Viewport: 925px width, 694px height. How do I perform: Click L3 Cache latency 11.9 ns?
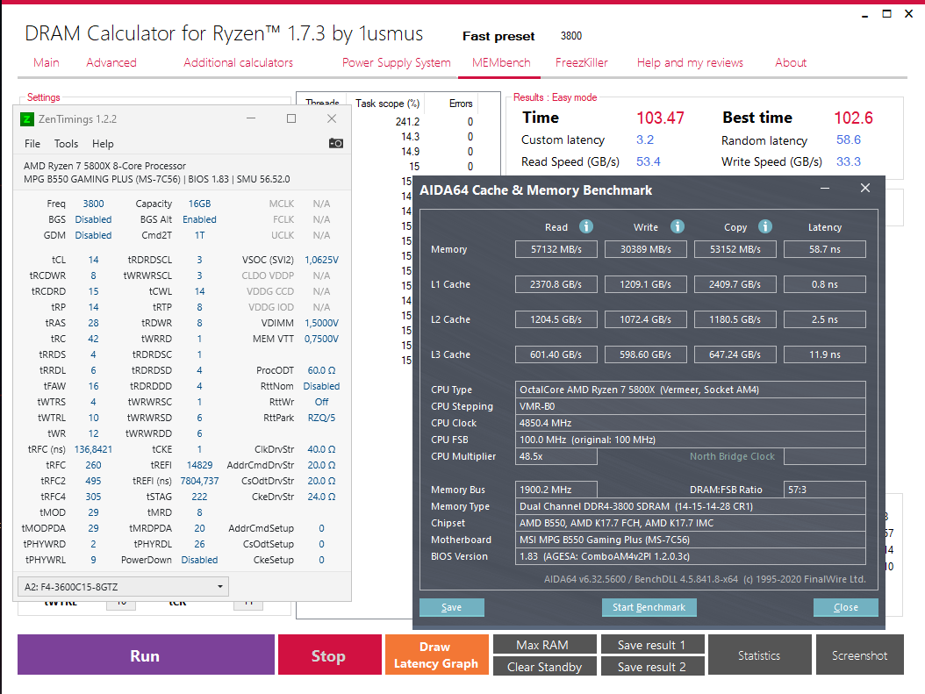point(825,354)
